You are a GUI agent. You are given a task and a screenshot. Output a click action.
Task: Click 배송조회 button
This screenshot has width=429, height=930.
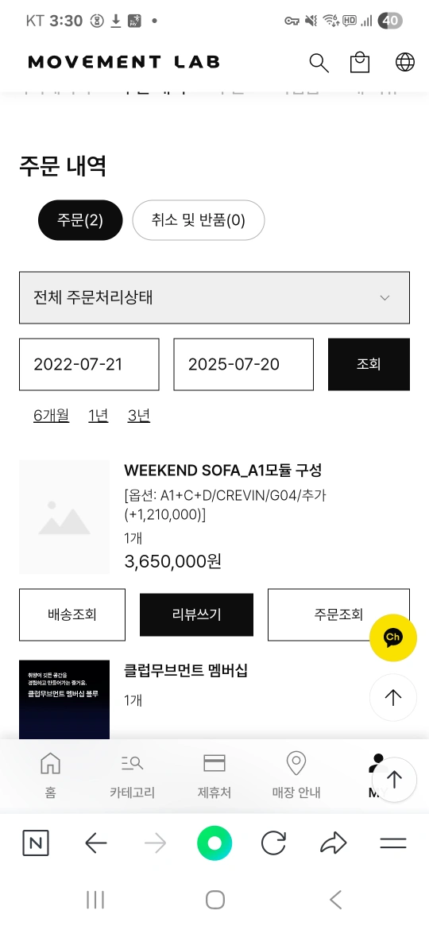tap(72, 614)
